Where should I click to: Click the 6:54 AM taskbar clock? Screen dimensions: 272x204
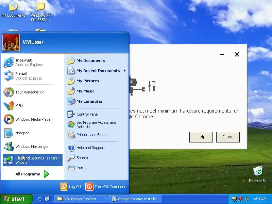tap(259, 199)
